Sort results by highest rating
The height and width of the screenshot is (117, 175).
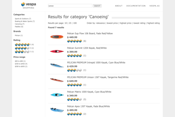(x=154, y=23)
